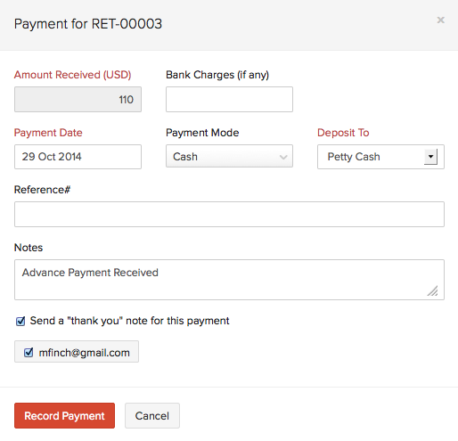
Task: Open the Payment Mode dropdown set to Cash
Action: 229,156
